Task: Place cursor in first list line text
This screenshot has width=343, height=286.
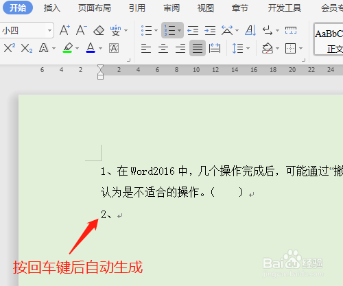Action: tap(222, 171)
